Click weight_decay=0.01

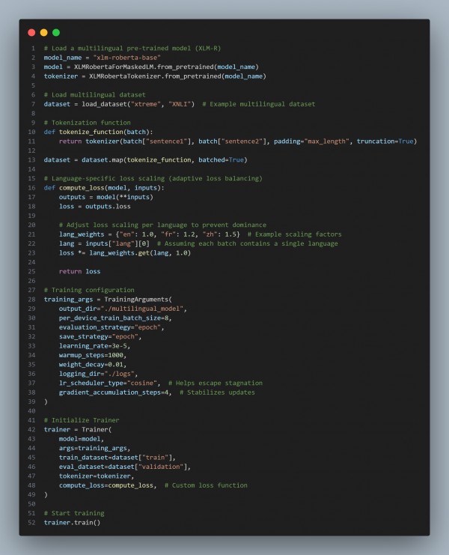[91, 365]
